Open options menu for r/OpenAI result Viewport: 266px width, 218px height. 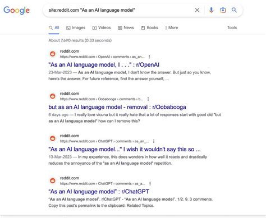[149, 57]
